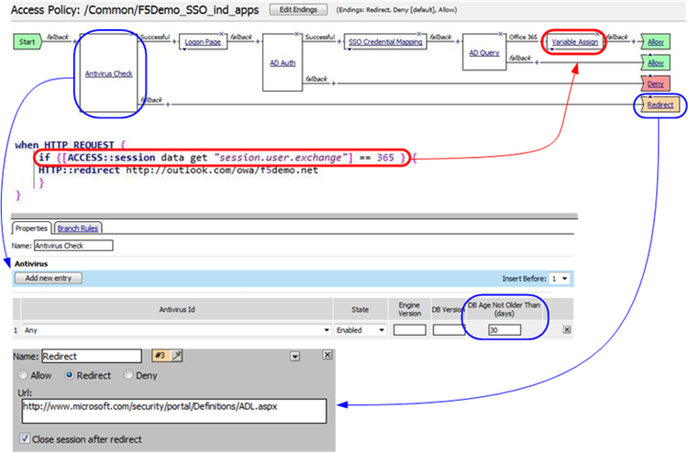Click plus after Antivirus Check Successful branch
Screen dimensions: 688x453
click(174, 41)
